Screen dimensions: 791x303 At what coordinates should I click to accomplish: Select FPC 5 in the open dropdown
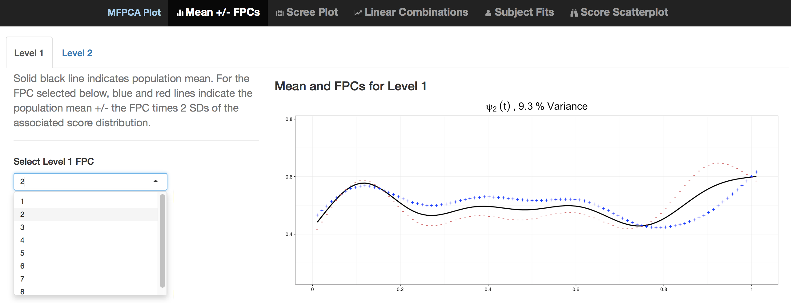(22, 253)
